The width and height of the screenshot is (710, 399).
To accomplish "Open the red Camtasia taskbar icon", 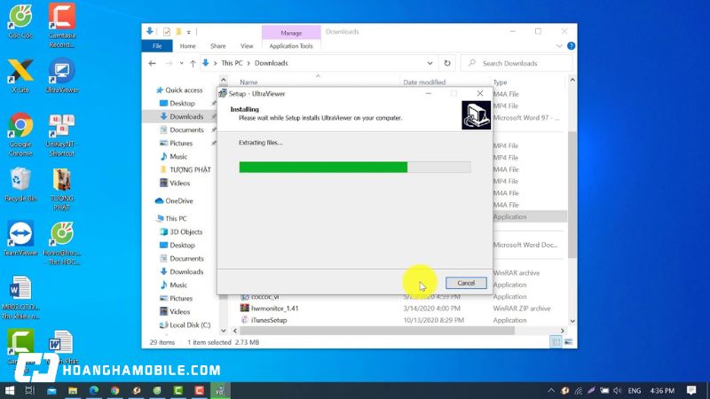I will point(199,390).
